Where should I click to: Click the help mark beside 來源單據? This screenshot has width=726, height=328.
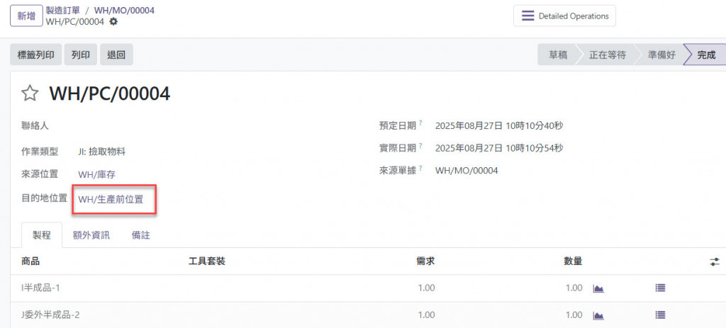click(420, 169)
